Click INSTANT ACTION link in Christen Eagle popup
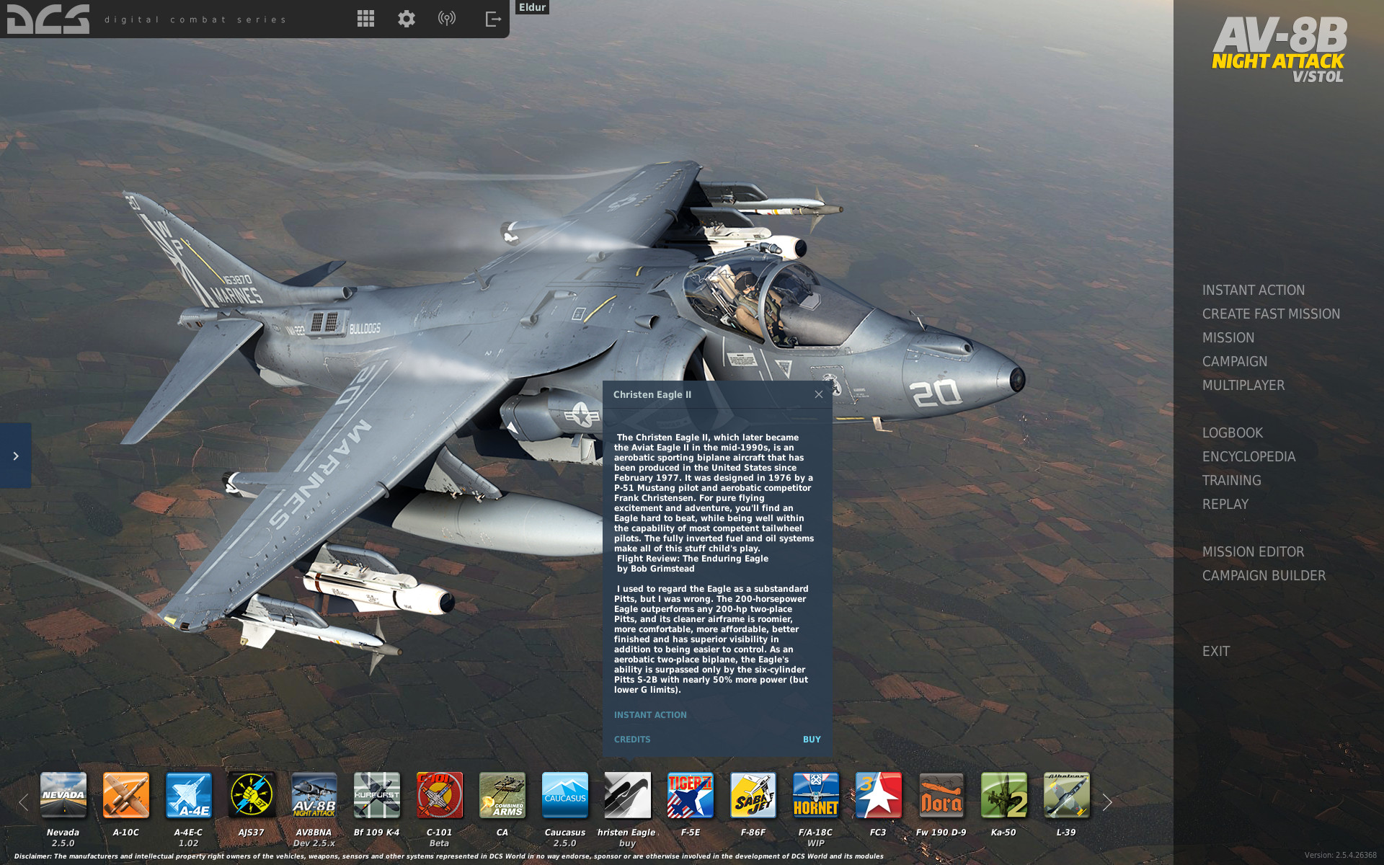 tap(650, 715)
